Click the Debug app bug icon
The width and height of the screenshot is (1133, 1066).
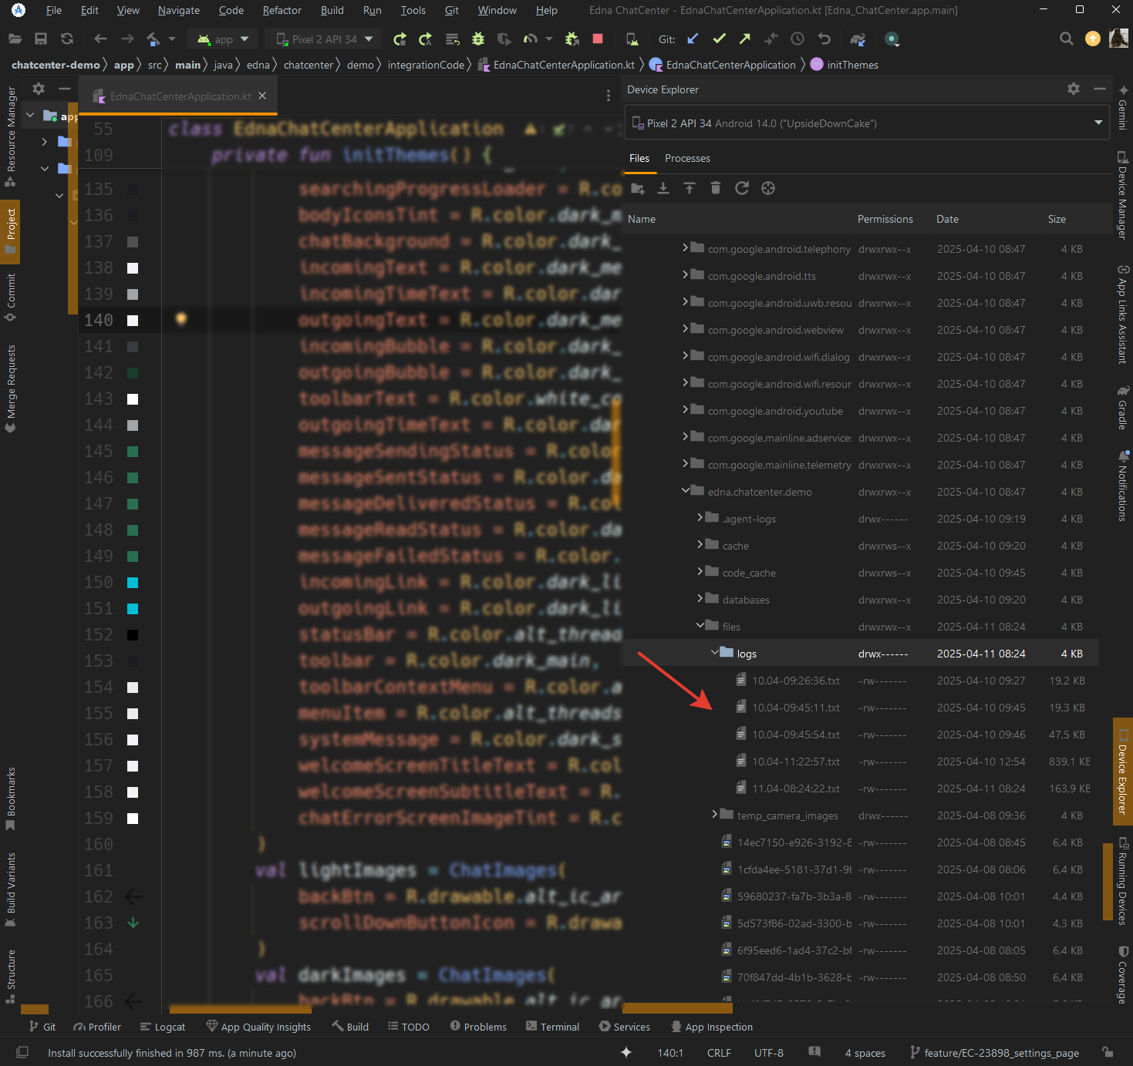(478, 39)
